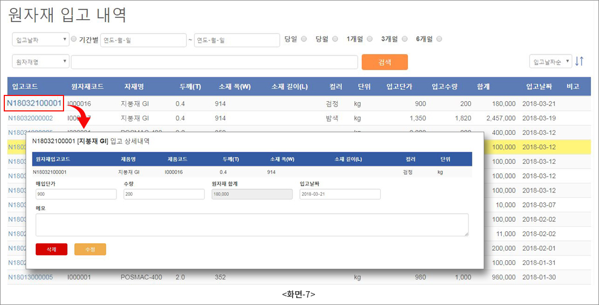Open receipt code N18032100001 link
This screenshot has height=305, width=599.
click(34, 103)
